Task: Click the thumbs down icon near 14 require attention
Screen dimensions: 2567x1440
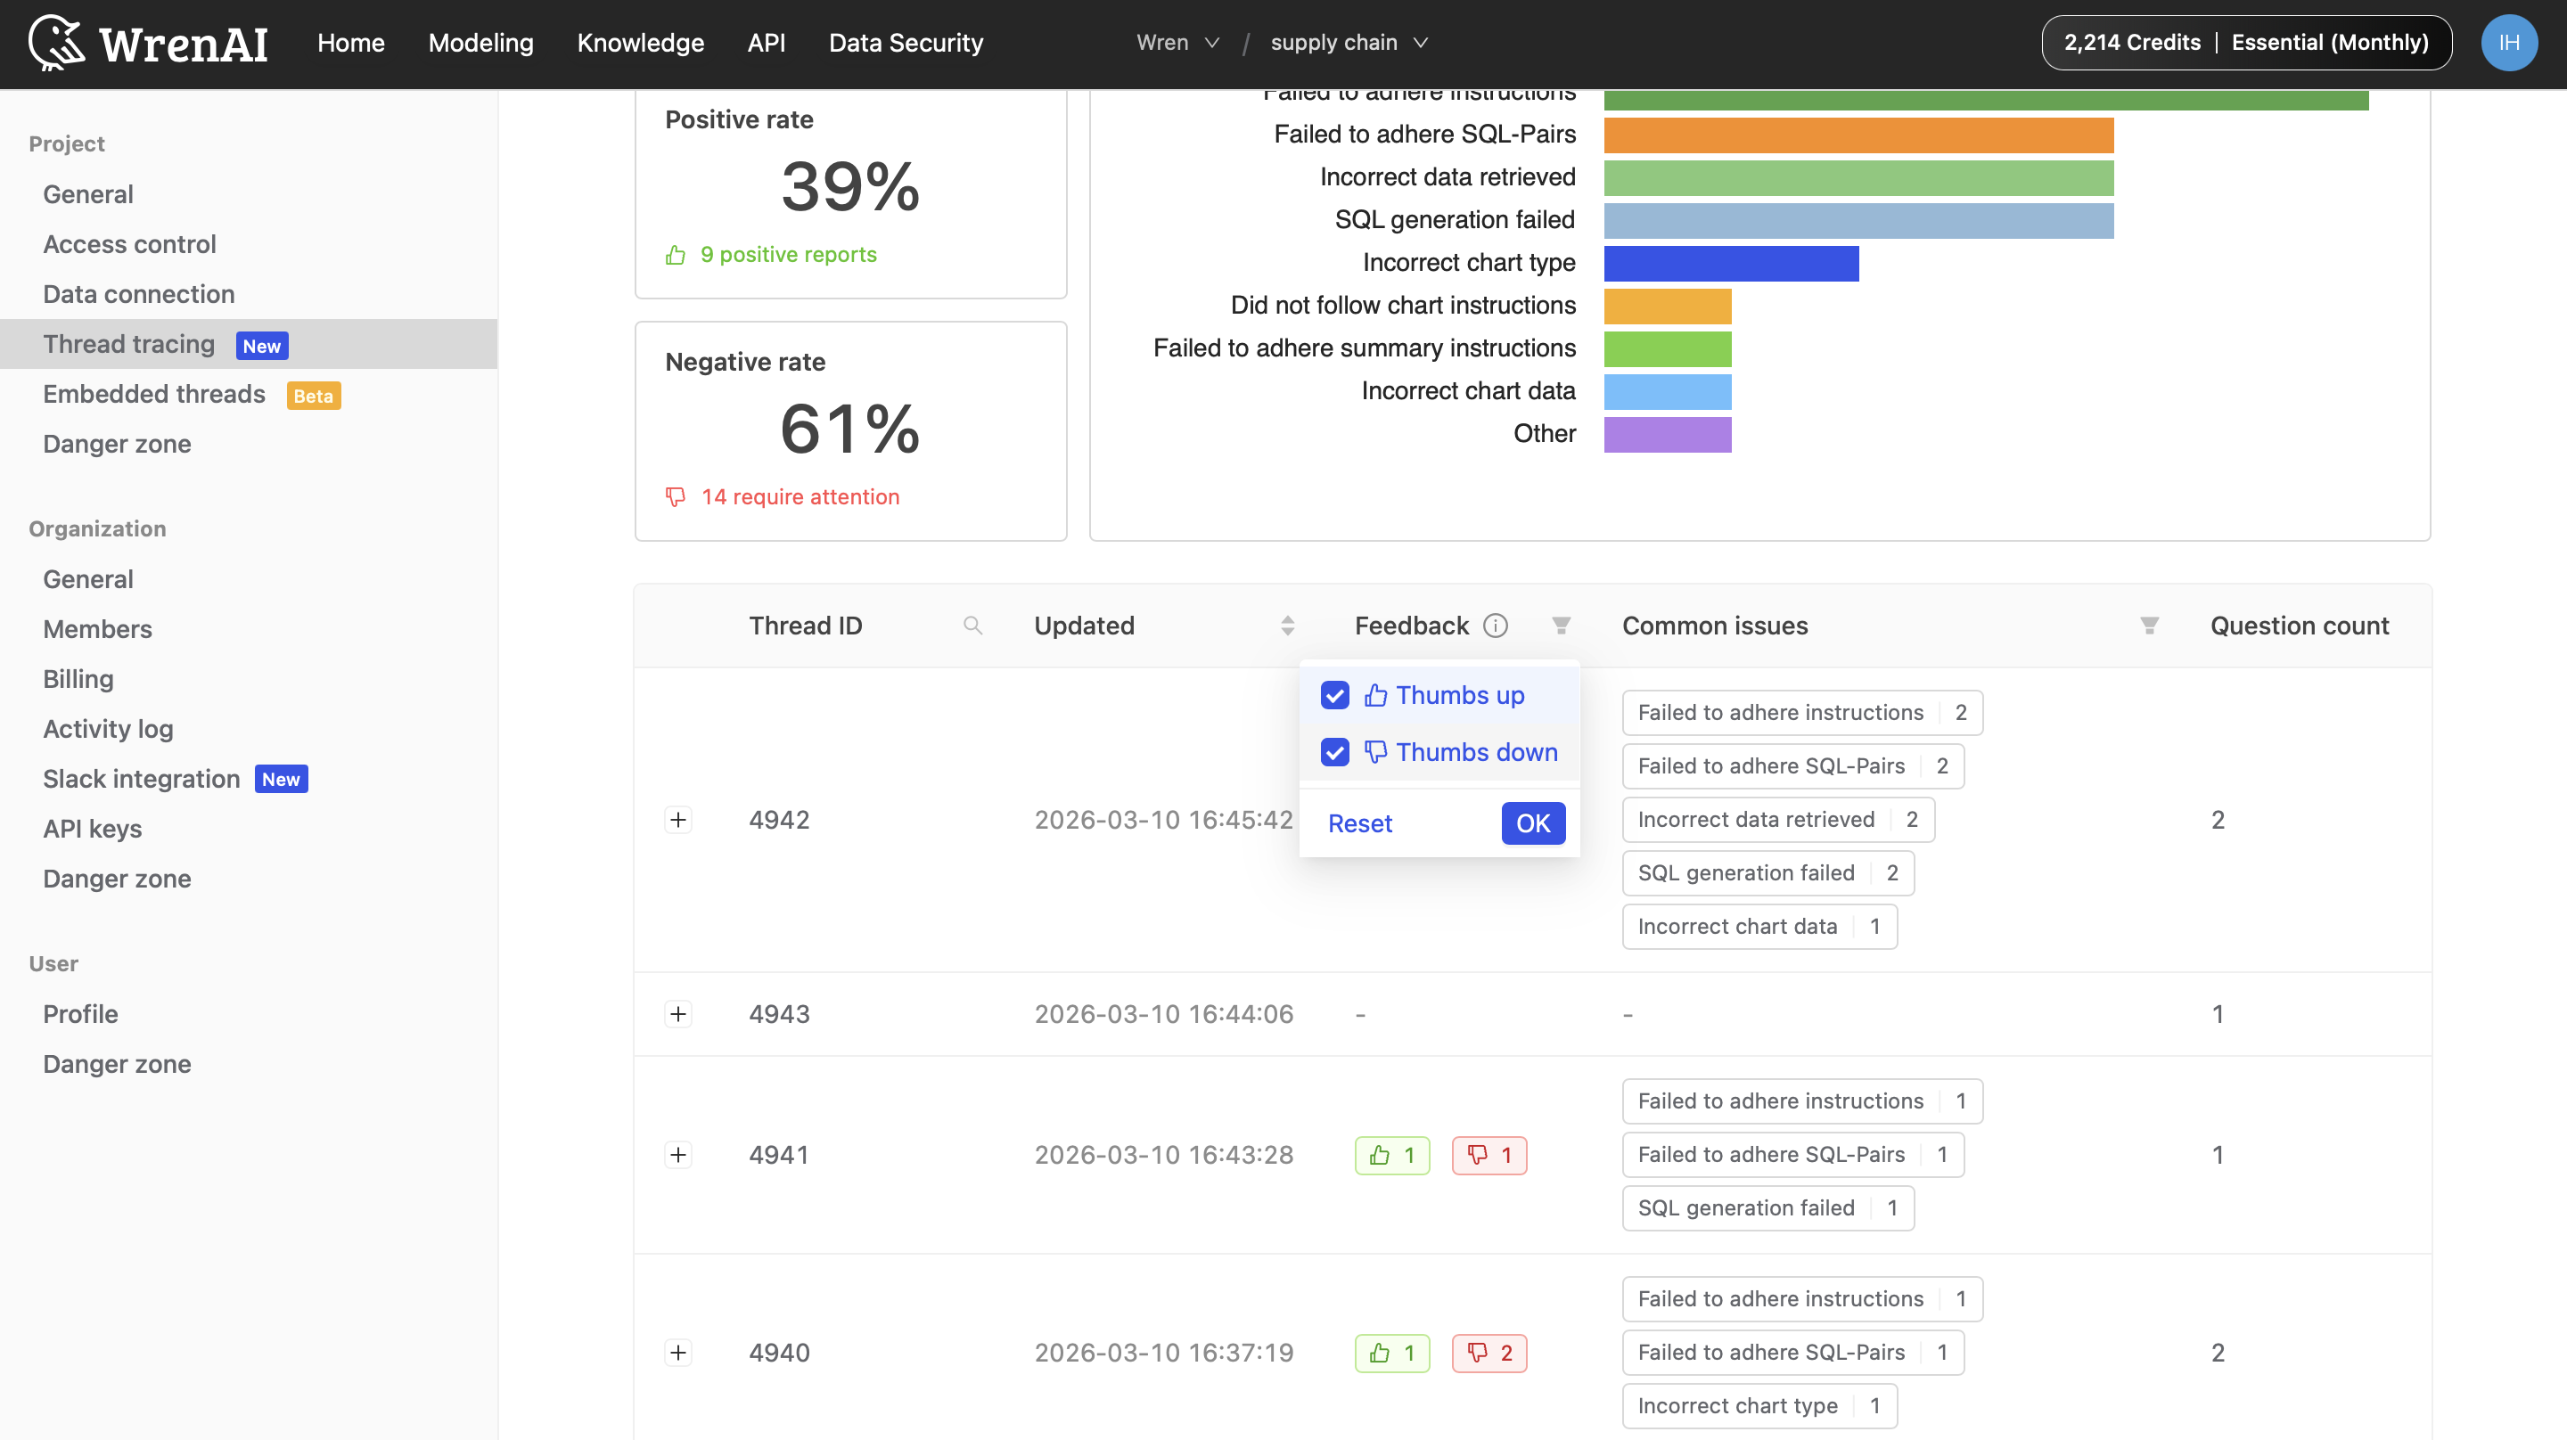Action: pyautogui.click(x=677, y=496)
